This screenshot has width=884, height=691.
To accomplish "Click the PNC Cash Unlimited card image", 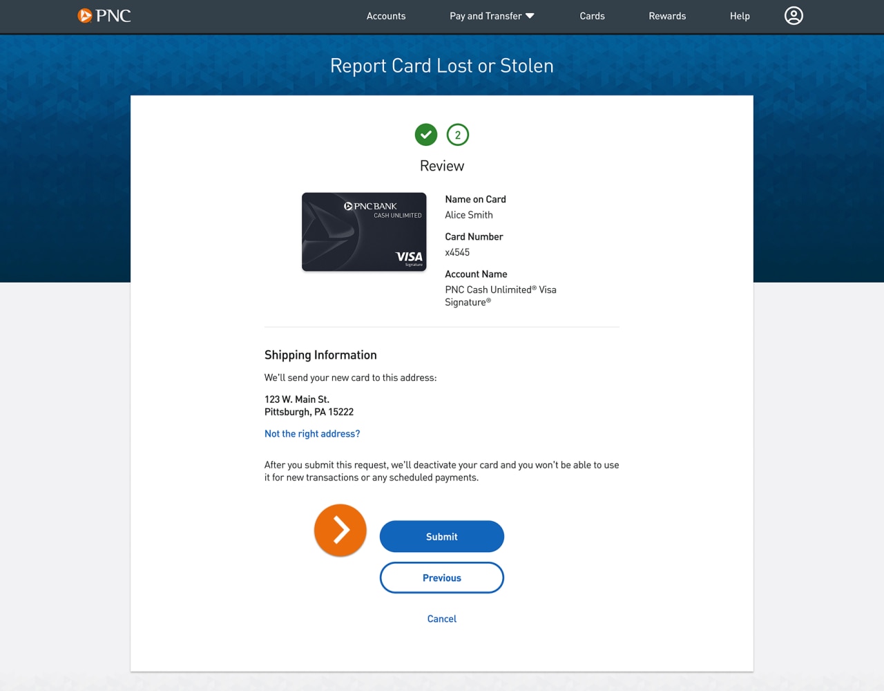I will [x=364, y=231].
